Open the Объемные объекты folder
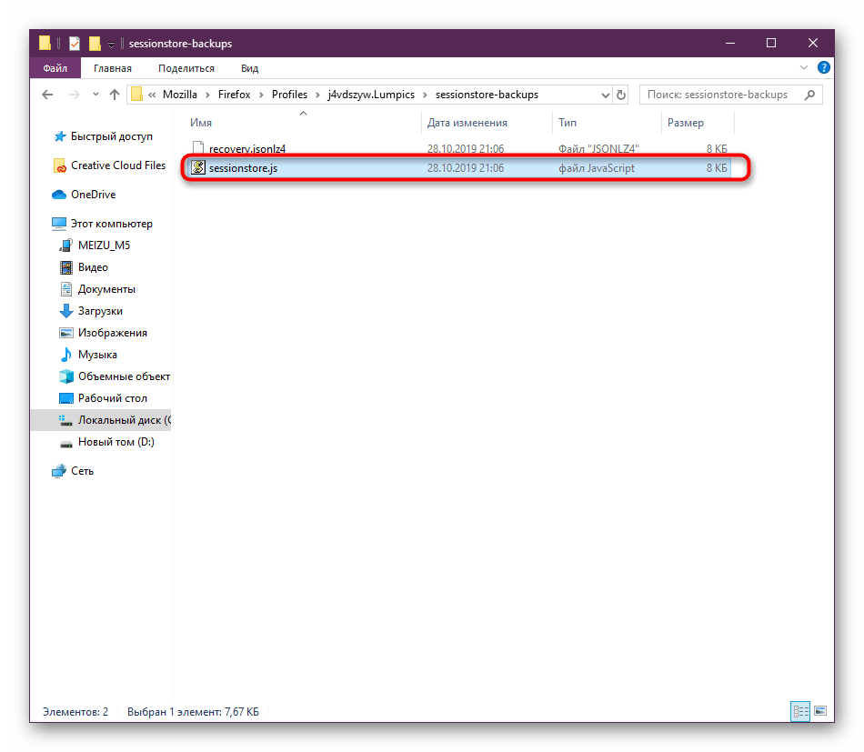 (x=124, y=376)
